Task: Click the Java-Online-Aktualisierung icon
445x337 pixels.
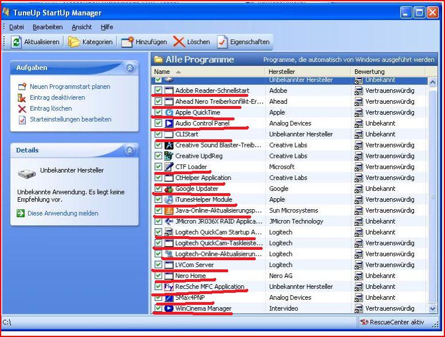Action: (x=169, y=210)
